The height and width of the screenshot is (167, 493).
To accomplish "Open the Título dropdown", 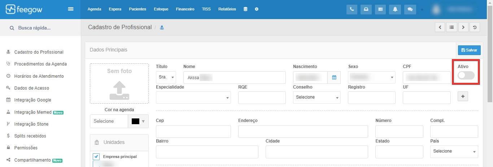I will [x=166, y=77].
